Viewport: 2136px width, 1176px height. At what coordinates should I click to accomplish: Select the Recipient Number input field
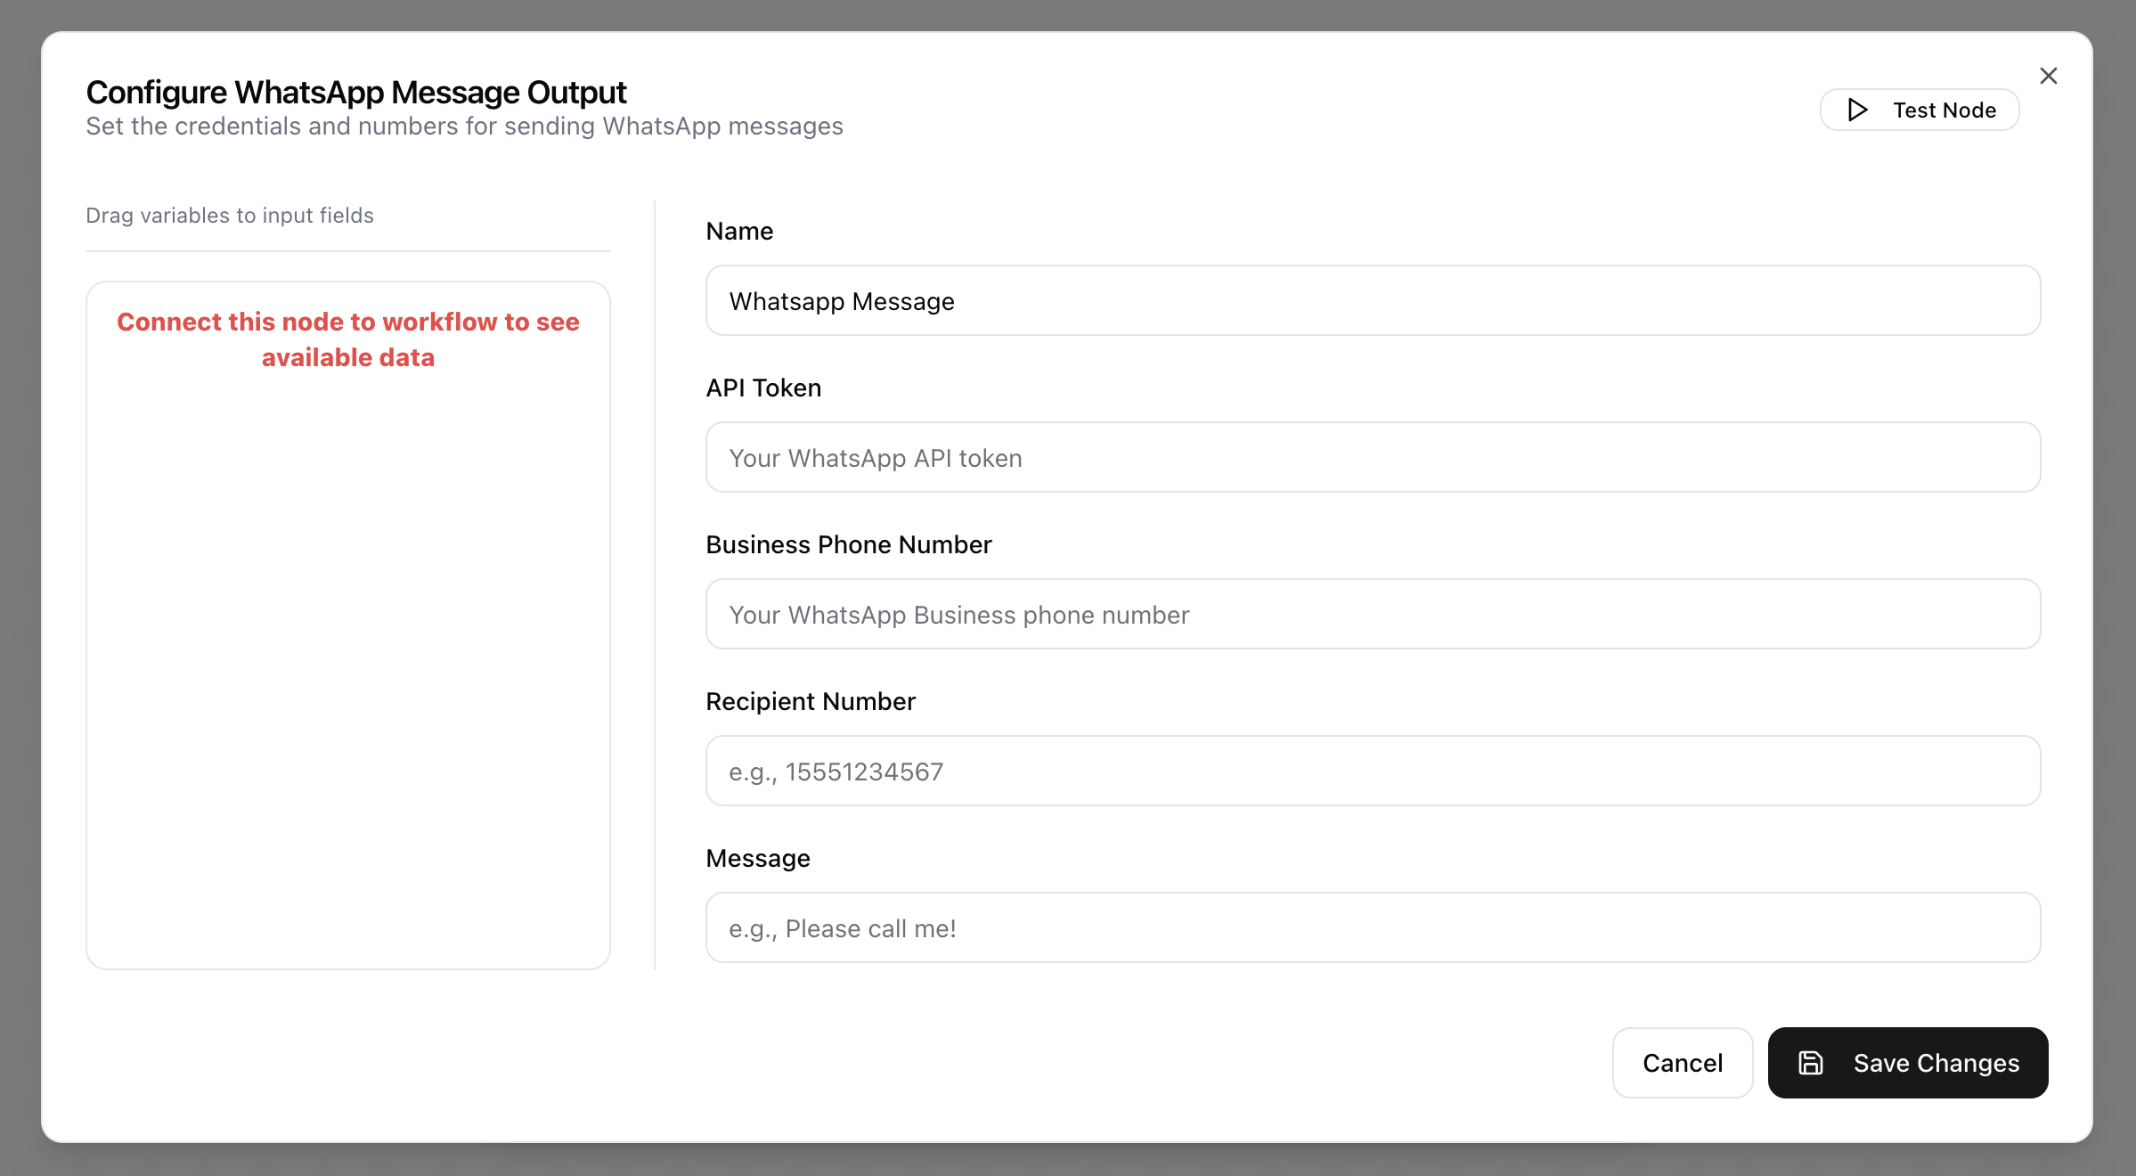tap(1372, 772)
